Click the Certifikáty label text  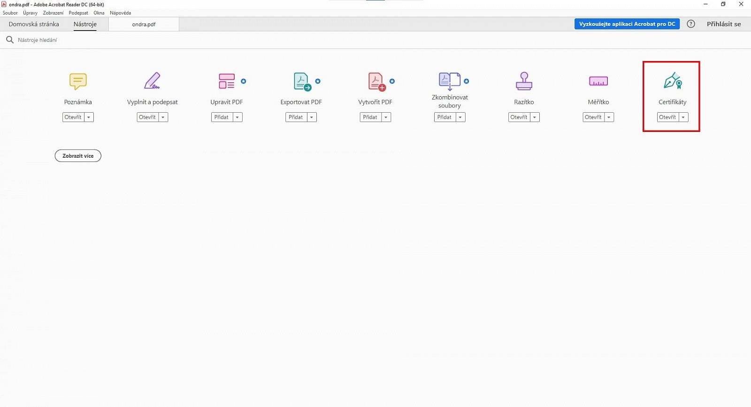pos(673,102)
